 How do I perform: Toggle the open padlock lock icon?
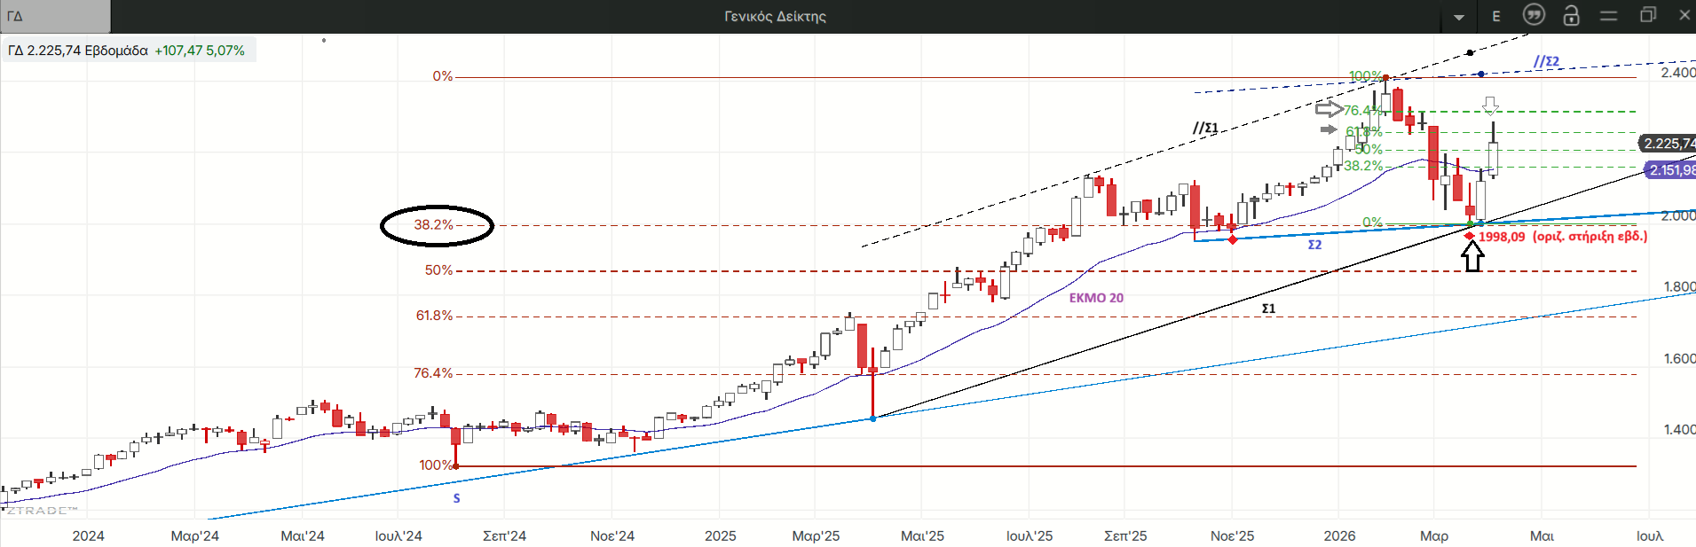[x=1571, y=16]
